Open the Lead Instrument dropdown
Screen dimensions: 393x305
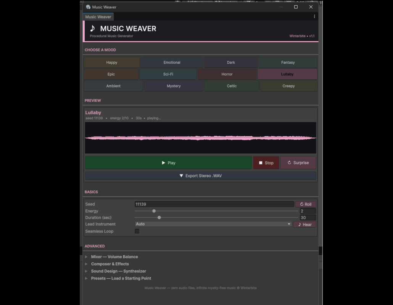tap(213, 224)
